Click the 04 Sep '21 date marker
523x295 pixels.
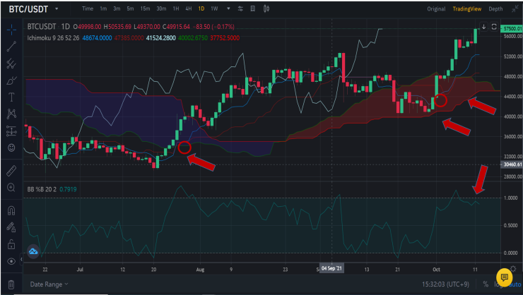tap(331, 268)
